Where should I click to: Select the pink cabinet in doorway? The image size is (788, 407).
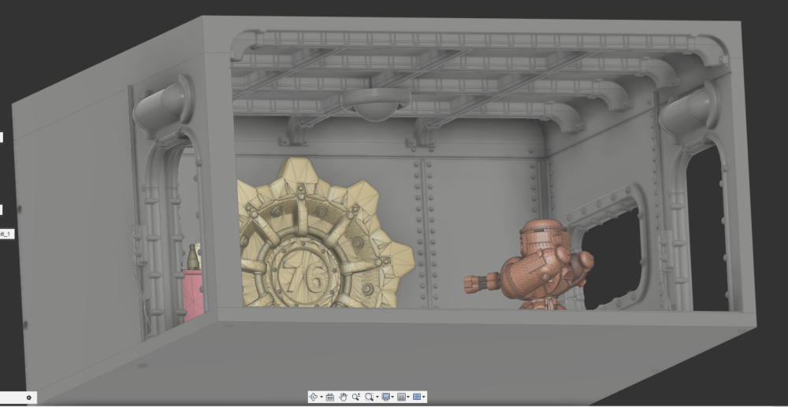[x=193, y=295]
